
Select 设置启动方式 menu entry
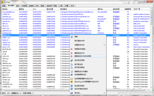(x=88, y=45)
